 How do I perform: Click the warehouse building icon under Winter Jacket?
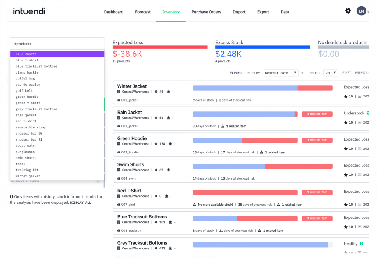coord(119,92)
